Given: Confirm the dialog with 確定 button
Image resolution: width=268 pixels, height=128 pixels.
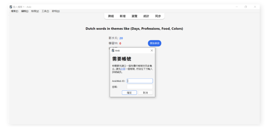Looking at the screenshot, I should point(129,93).
